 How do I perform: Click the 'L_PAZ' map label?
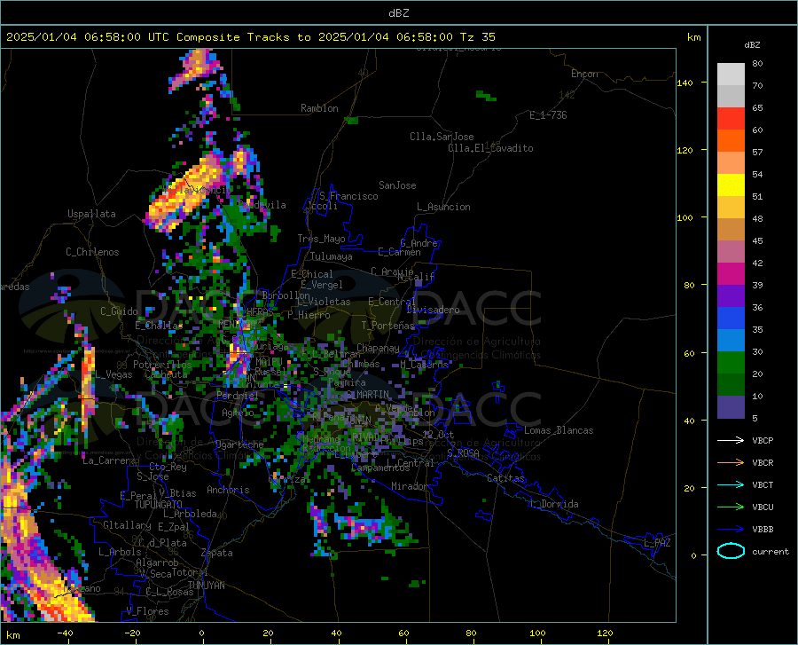657,543
